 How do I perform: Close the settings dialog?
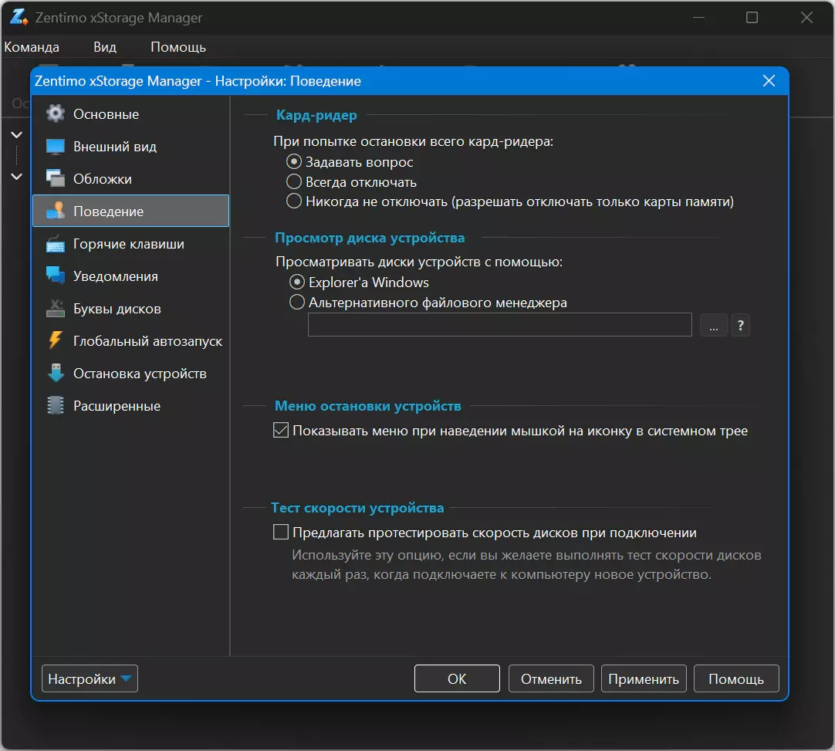pyautogui.click(x=769, y=81)
